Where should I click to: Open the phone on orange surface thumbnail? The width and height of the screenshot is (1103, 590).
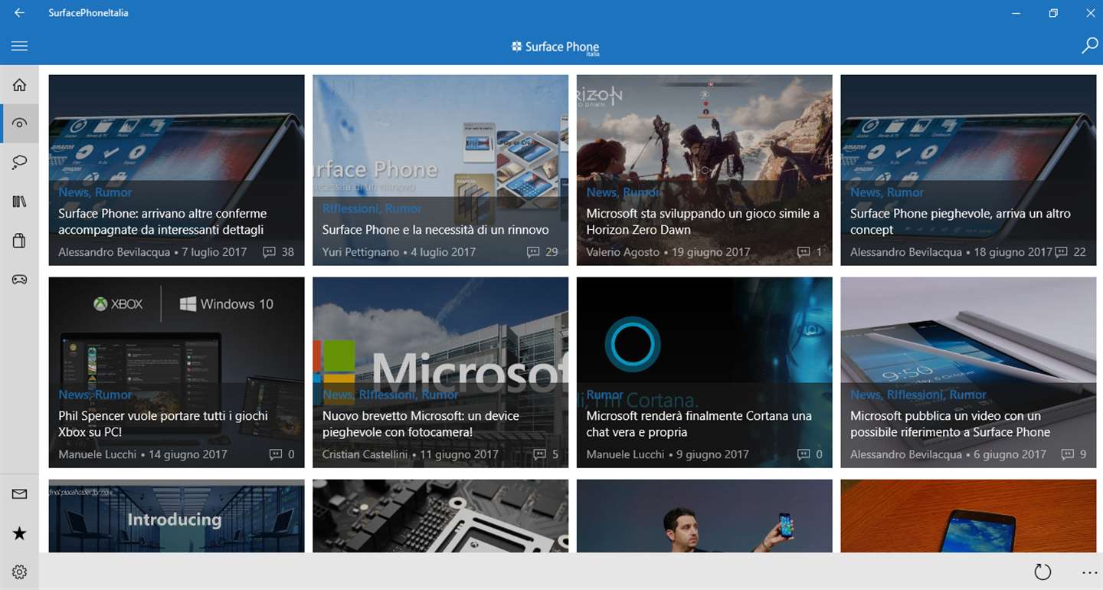tap(968, 516)
